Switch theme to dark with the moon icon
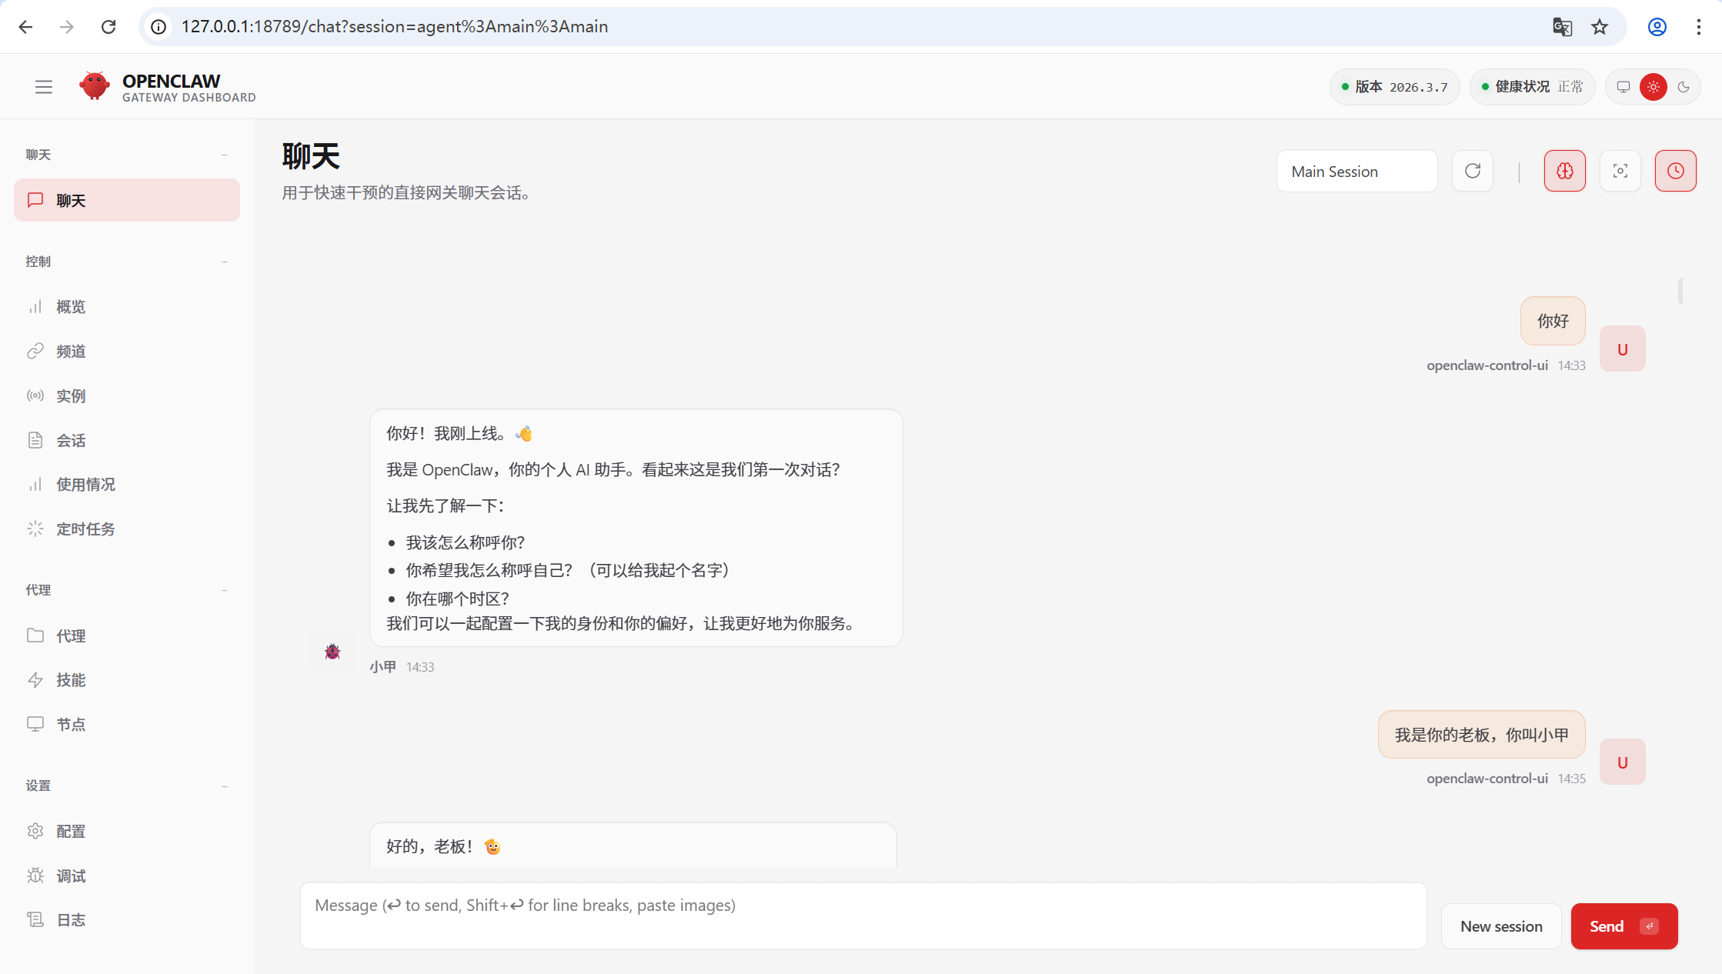This screenshot has width=1722, height=974. pyautogui.click(x=1685, y=86)
